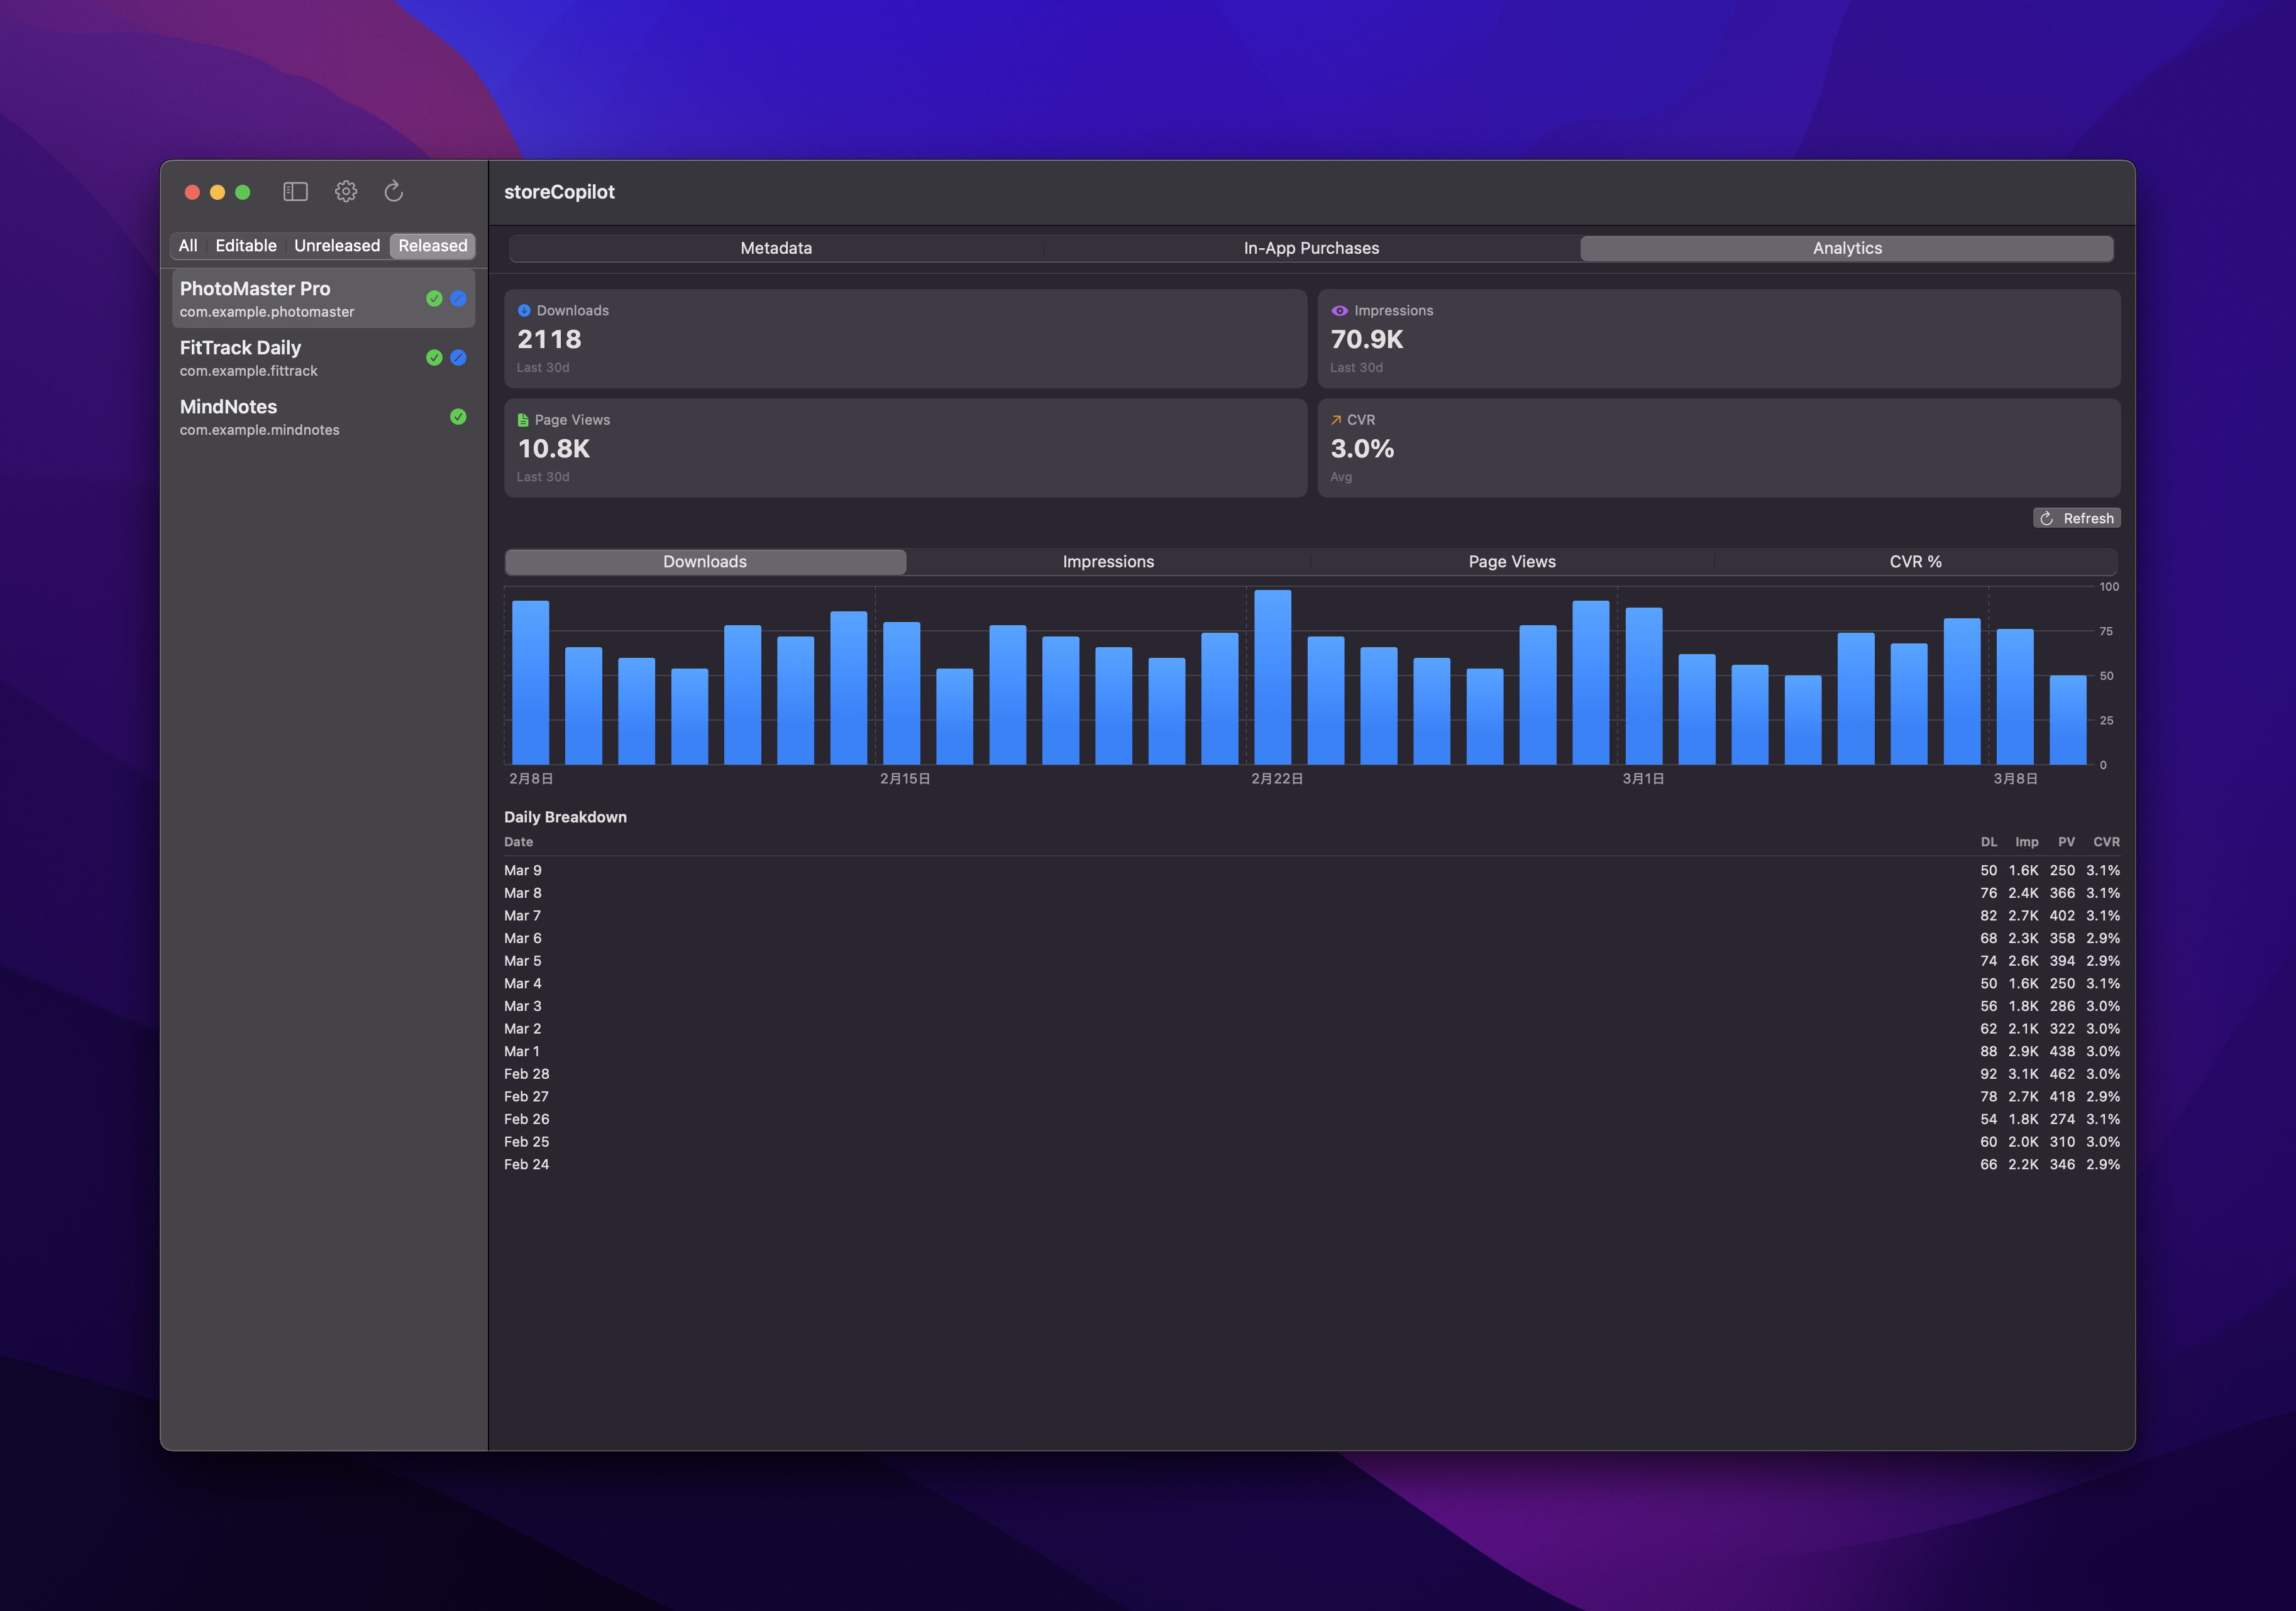Select the Editable filter option
The width and height of the screenshot is (2296, 1611).
[x=246, y=245]
